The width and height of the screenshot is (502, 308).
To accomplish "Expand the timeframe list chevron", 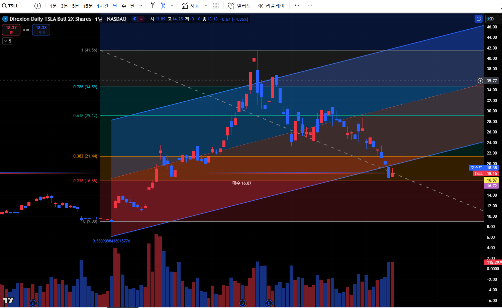I will (141, 6).
